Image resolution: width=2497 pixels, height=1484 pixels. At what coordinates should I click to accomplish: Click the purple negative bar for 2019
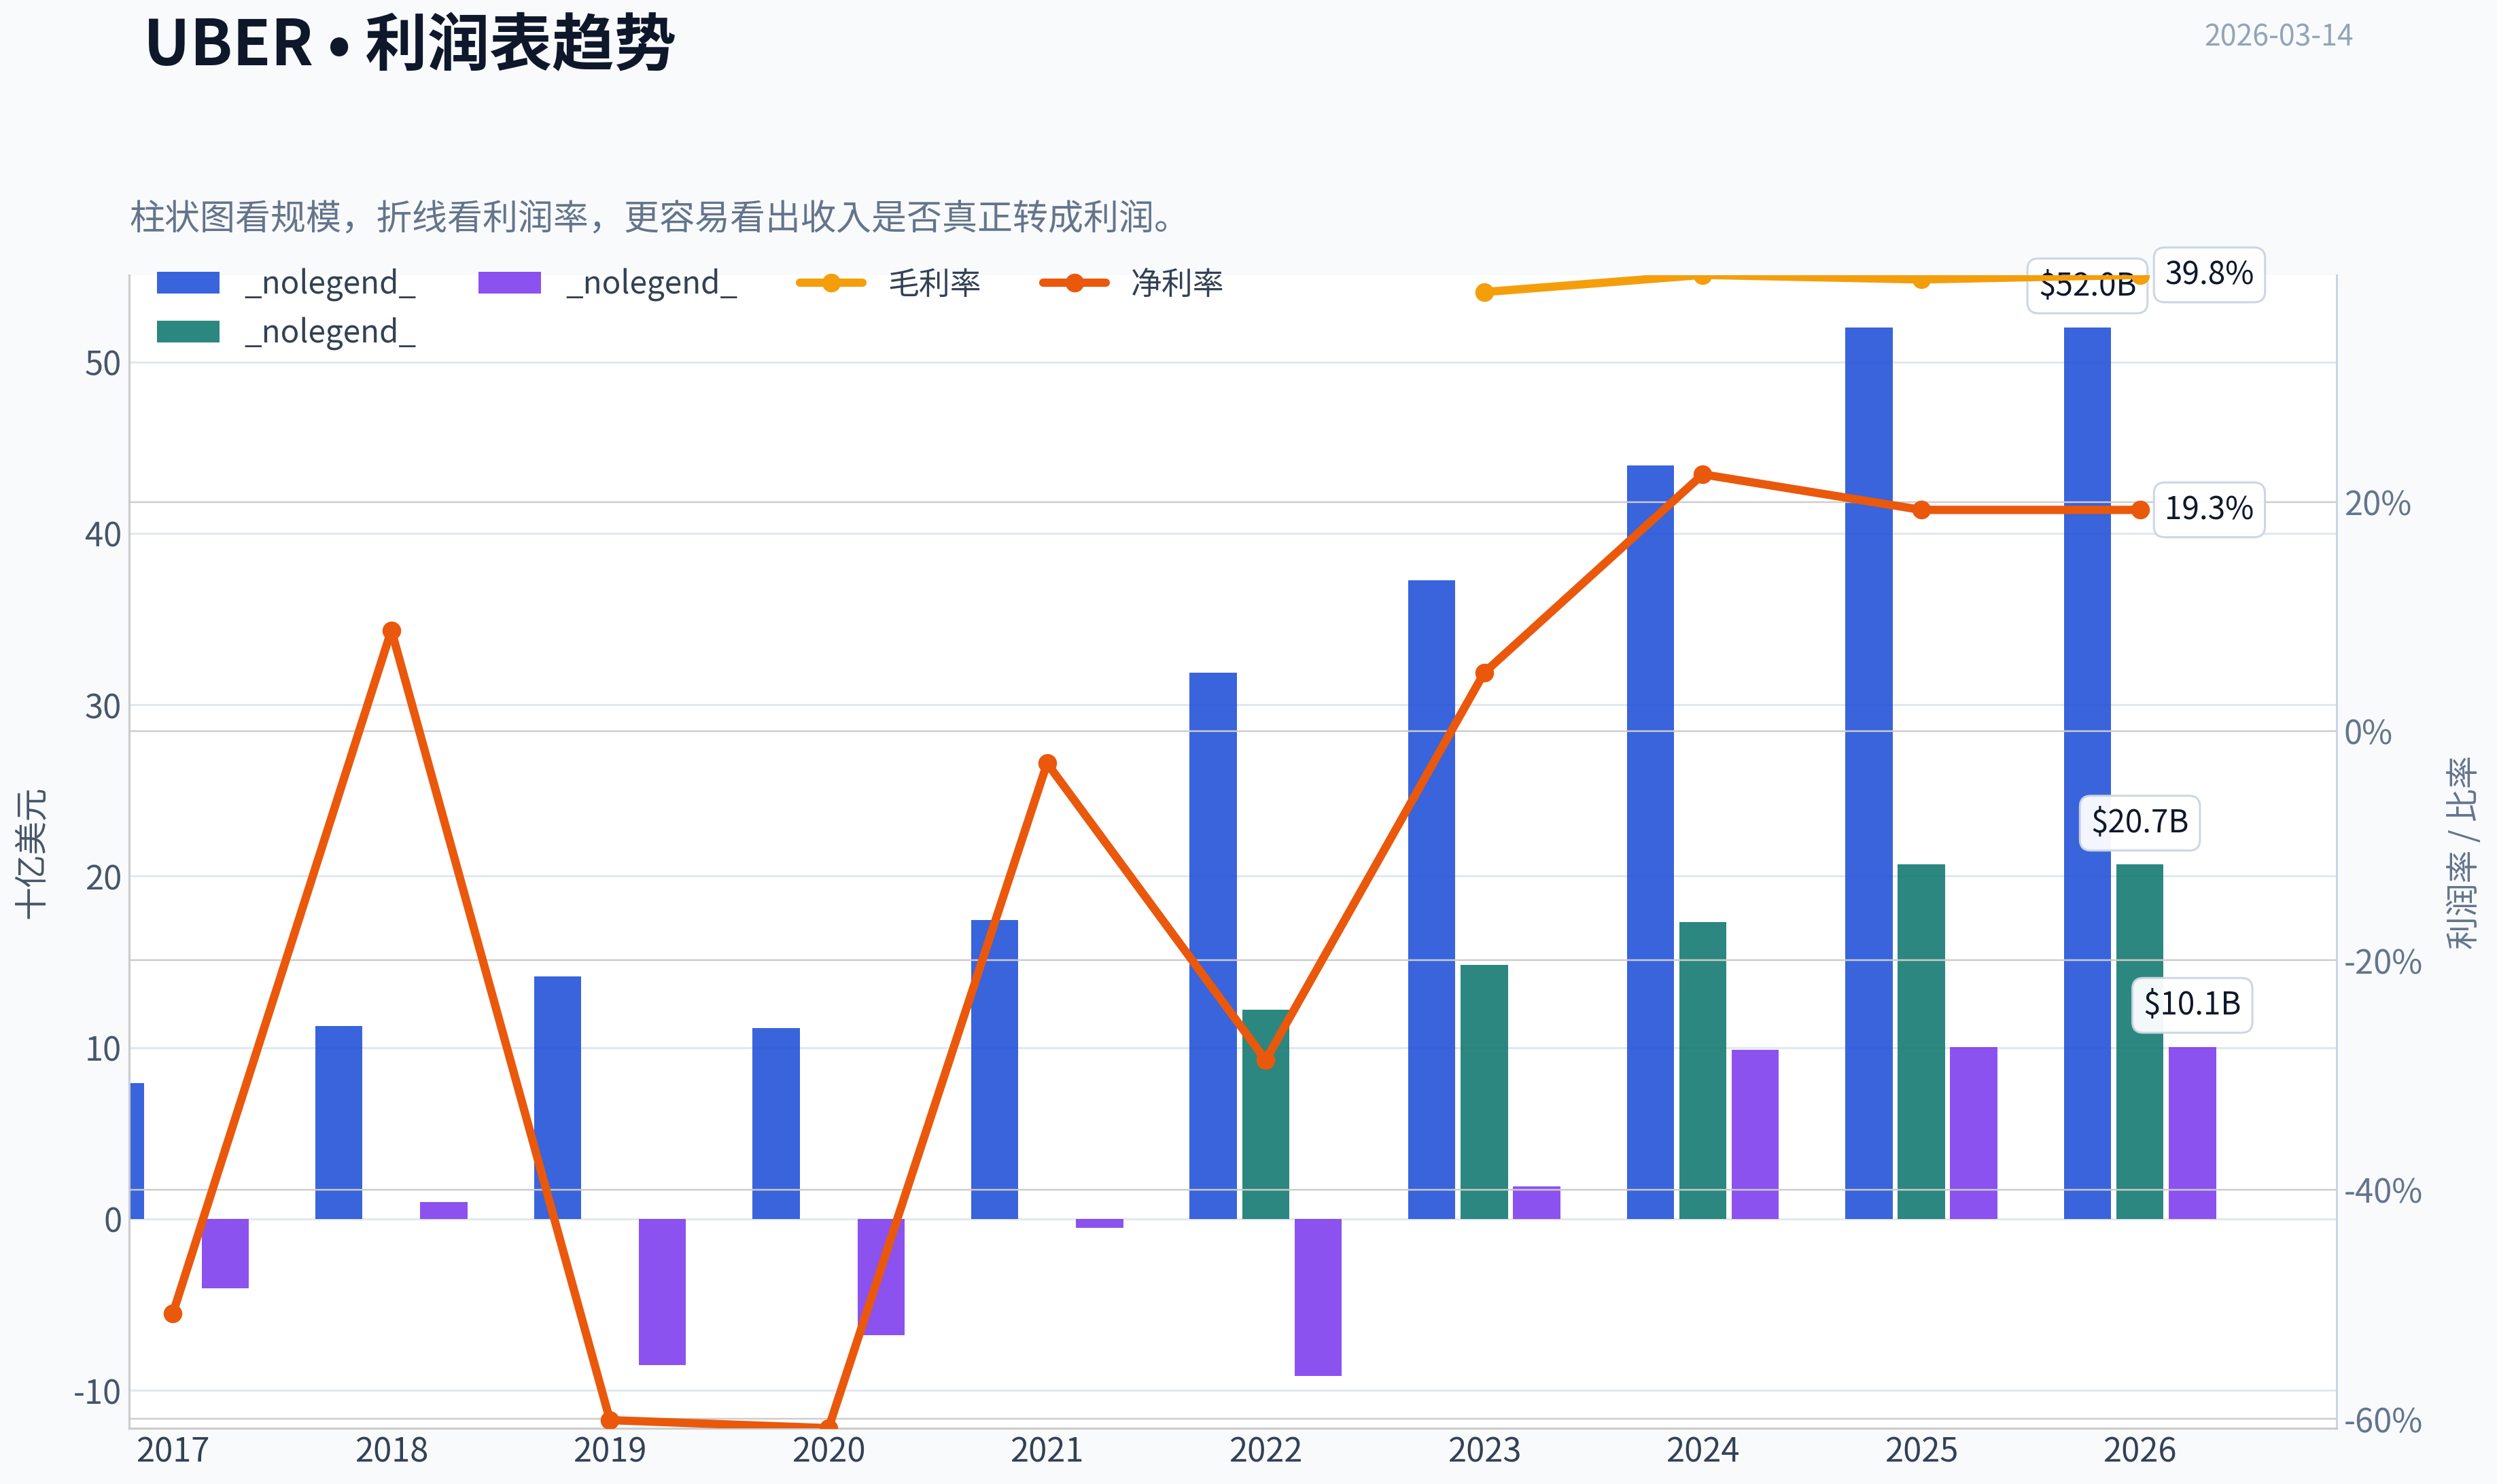tap(662, 1292)
